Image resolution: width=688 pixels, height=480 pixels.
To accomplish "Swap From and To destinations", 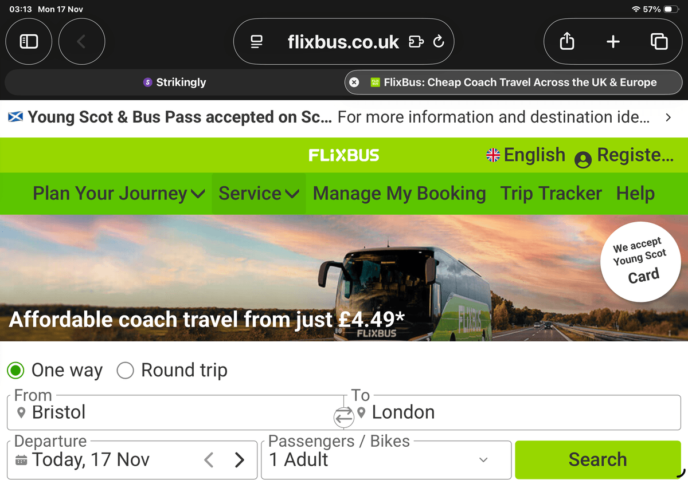I will (344, 416).
